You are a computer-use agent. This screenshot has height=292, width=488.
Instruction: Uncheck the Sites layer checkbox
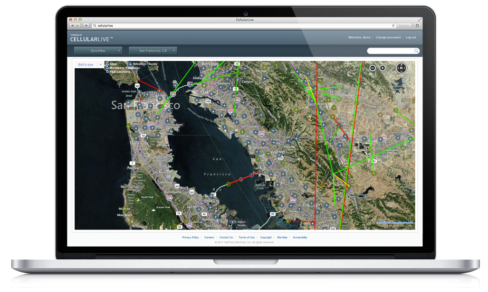coord(108,64)
